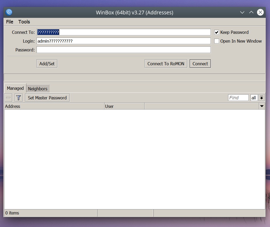Select the 'all' search scope box
This screenshot has height=227, width=270.
point(254,98)
